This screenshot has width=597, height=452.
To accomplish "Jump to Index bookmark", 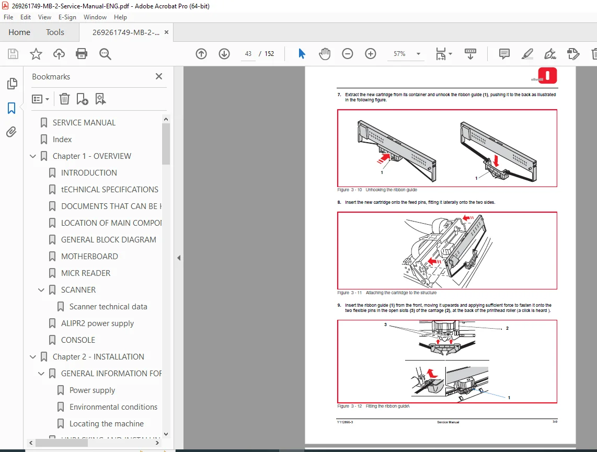I will tap(62, 139).
